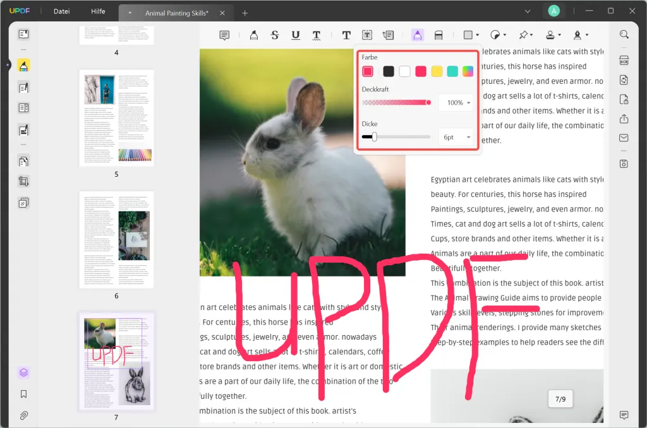
Task: Choose the white color swatch
Action: [x=405, y=71]
